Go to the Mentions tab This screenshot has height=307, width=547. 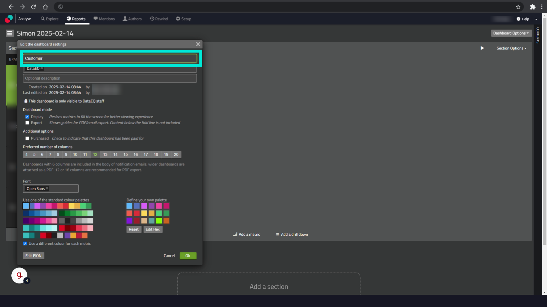pyautogui.click(x=104, y=19)
